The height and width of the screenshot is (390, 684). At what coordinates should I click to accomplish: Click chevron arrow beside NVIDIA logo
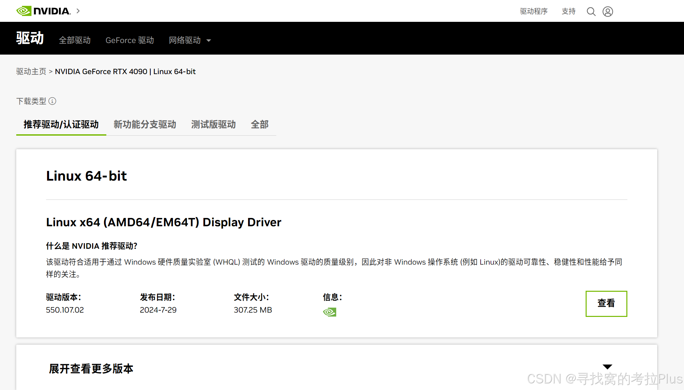click(x=78, y=11)
